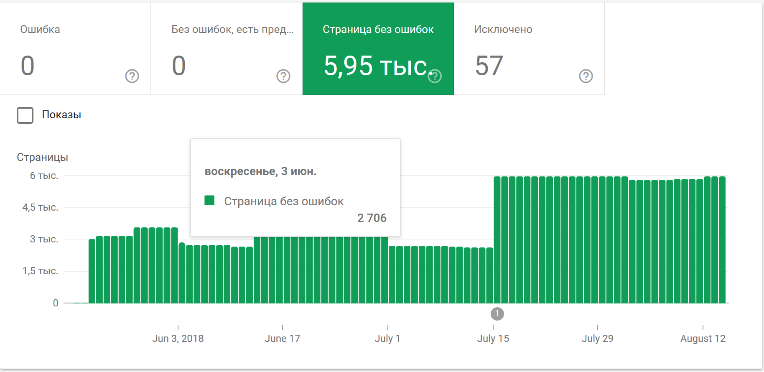Click the green legend swatch in tooltip
Image resolution: width=764 pixels, height=372 pixels.
point(209,201)
